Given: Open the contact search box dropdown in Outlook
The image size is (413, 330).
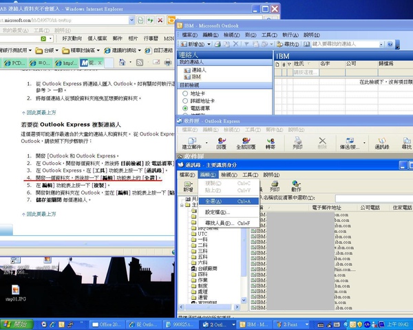Looking at the screenshot, I should click(381, 44).
